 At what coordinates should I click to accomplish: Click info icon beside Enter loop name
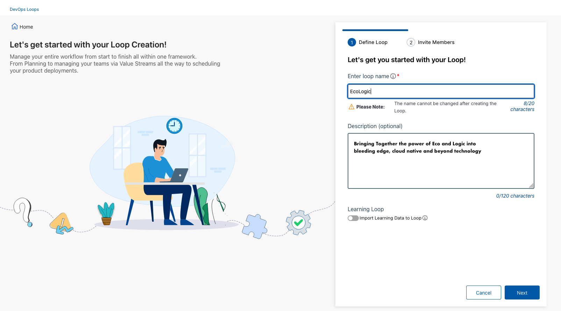click(393, 76)
